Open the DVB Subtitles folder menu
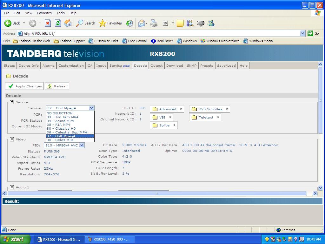This screenshot has height=244, width=325. (210, 109)
